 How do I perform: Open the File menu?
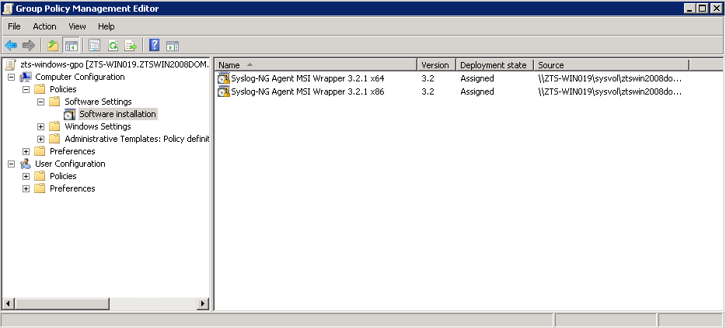(14, 26)
